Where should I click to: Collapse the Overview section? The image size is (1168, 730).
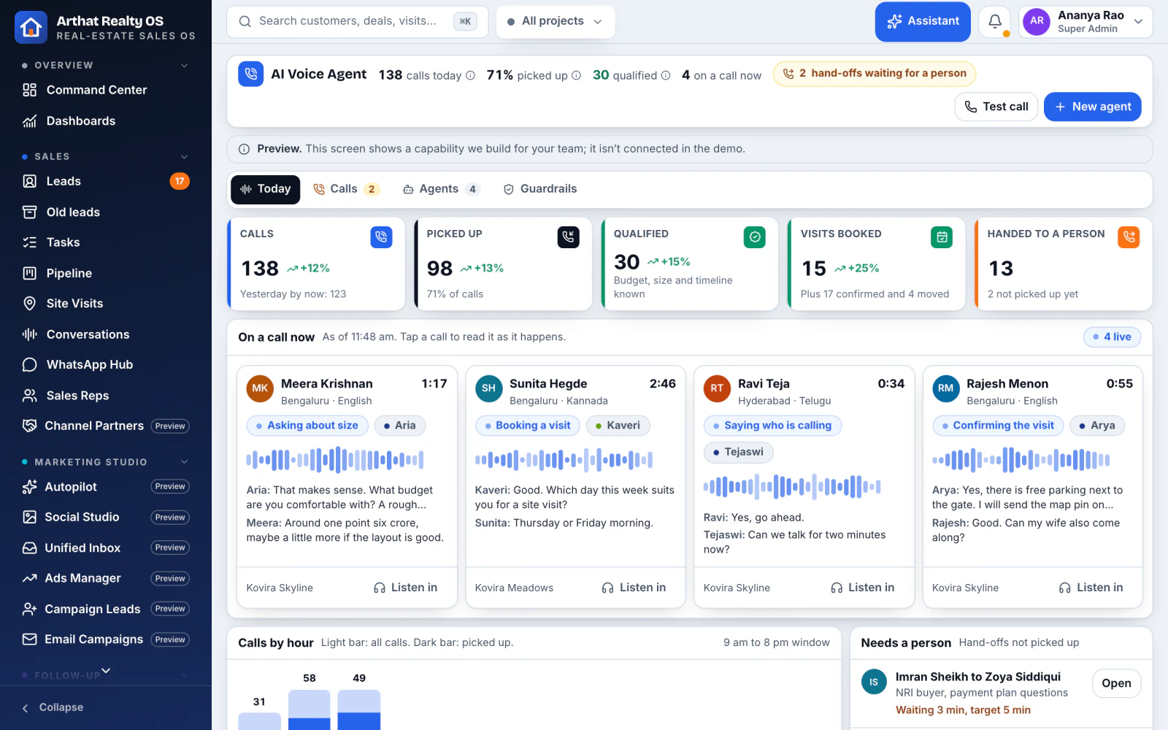[x=185, y=66]
